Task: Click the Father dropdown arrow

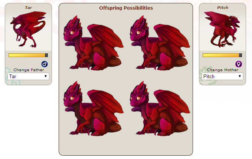Action: coord(46,76)
